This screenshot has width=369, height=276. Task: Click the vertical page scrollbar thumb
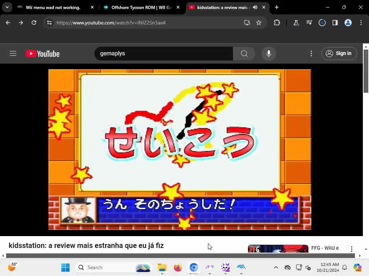(x=366, y=71)
